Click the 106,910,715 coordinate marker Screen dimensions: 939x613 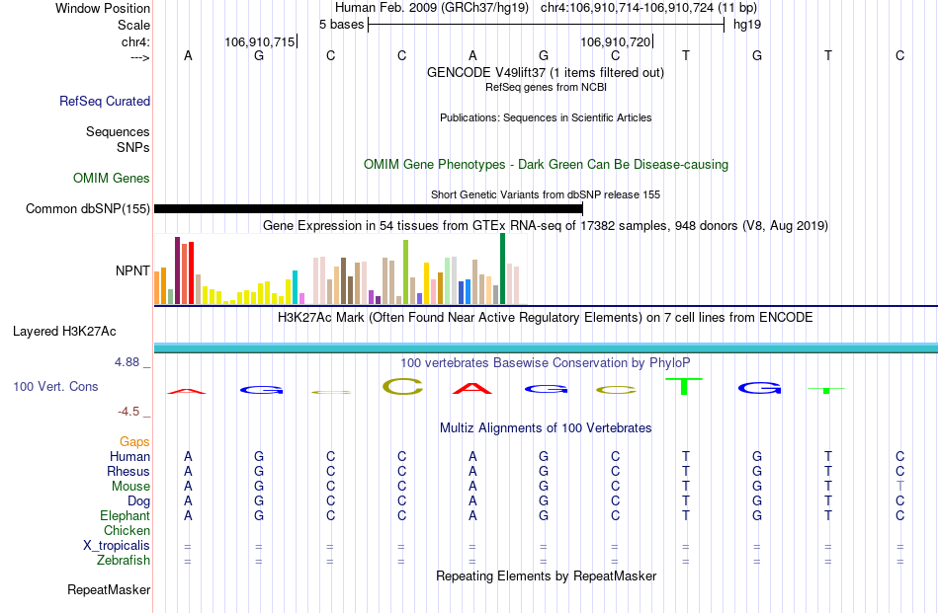coord(260,41)
